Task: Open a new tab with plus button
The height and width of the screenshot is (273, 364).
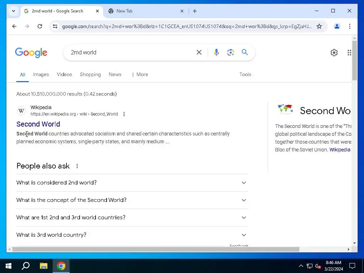Action: coord(195,11)
